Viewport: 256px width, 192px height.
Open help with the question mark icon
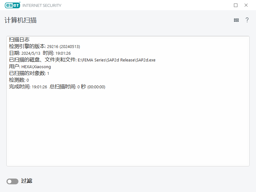(x=247, y=20)
